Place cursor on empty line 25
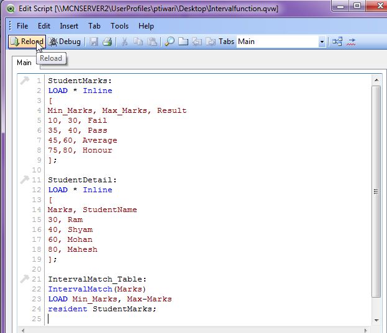Viewport: 387px width, 333px height. (207, 319)
